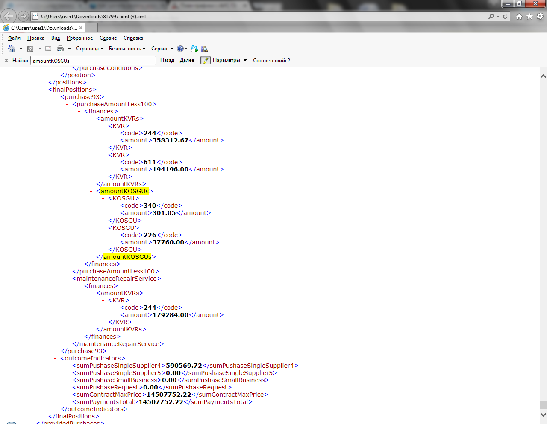Collapse the outcomeIndicators XML node
Image resolution: width=547 pixels, height=424 pixels.
coord(56,358)
